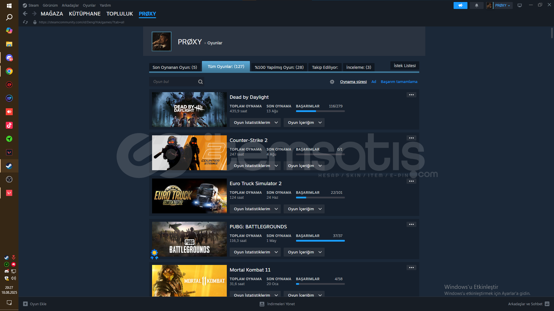Sort games by Ad

[374, 82]
